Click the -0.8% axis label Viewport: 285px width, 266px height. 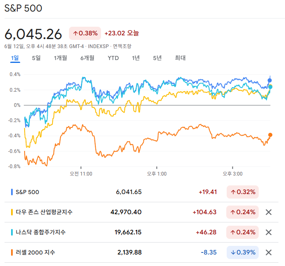(14, 167)
